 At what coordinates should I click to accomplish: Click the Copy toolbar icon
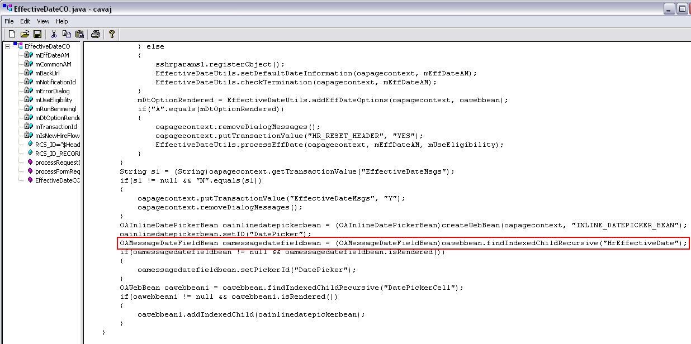67,34
